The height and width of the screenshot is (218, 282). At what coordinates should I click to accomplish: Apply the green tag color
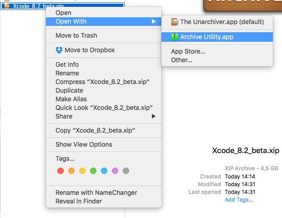pyautogui.click(x=93, y=171)
